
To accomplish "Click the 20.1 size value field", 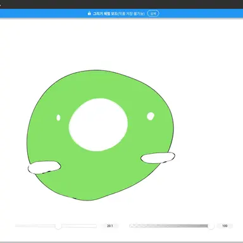I will click(x=110, y=226).
